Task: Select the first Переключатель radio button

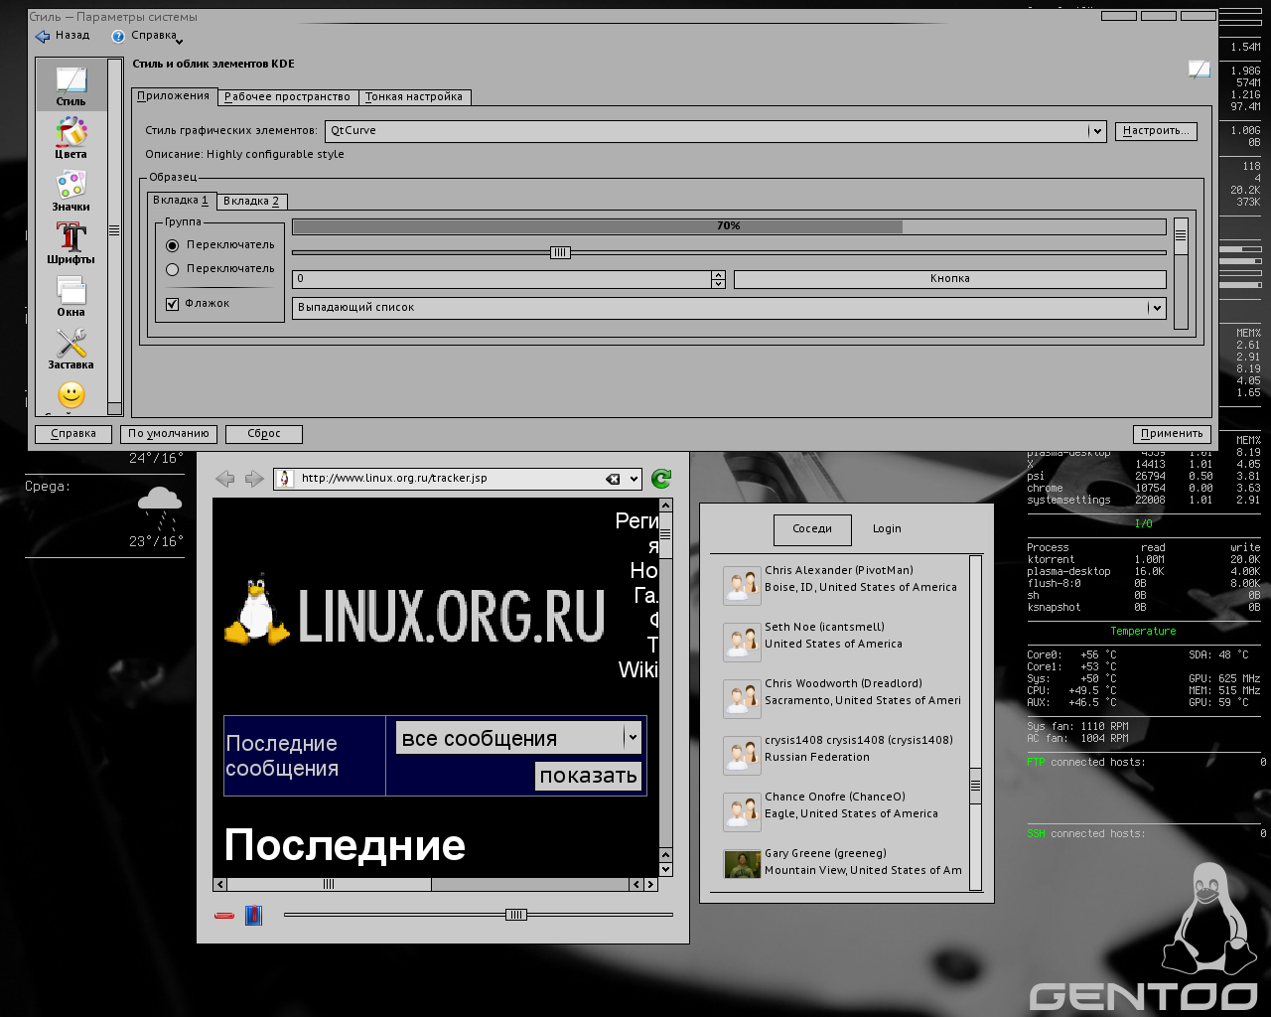Action: pyautogui.click(x=173, y=245)
